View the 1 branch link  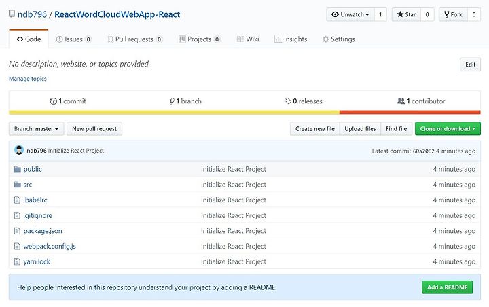point(185,101)
